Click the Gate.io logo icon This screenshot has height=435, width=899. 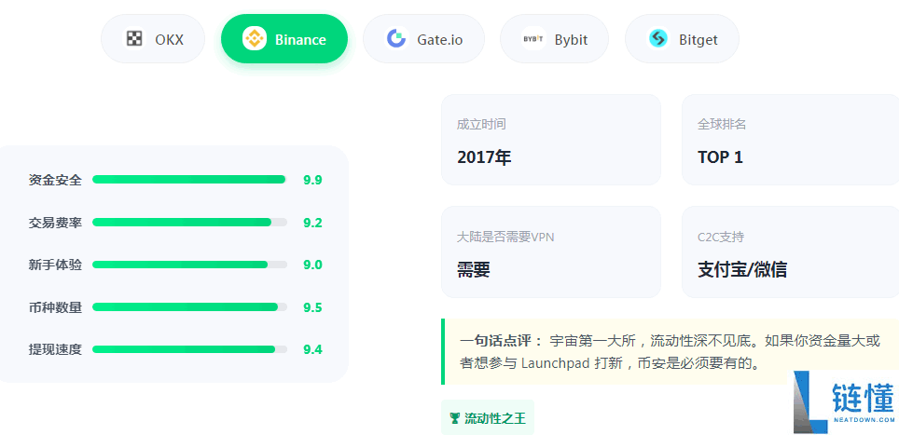[396, 39]
